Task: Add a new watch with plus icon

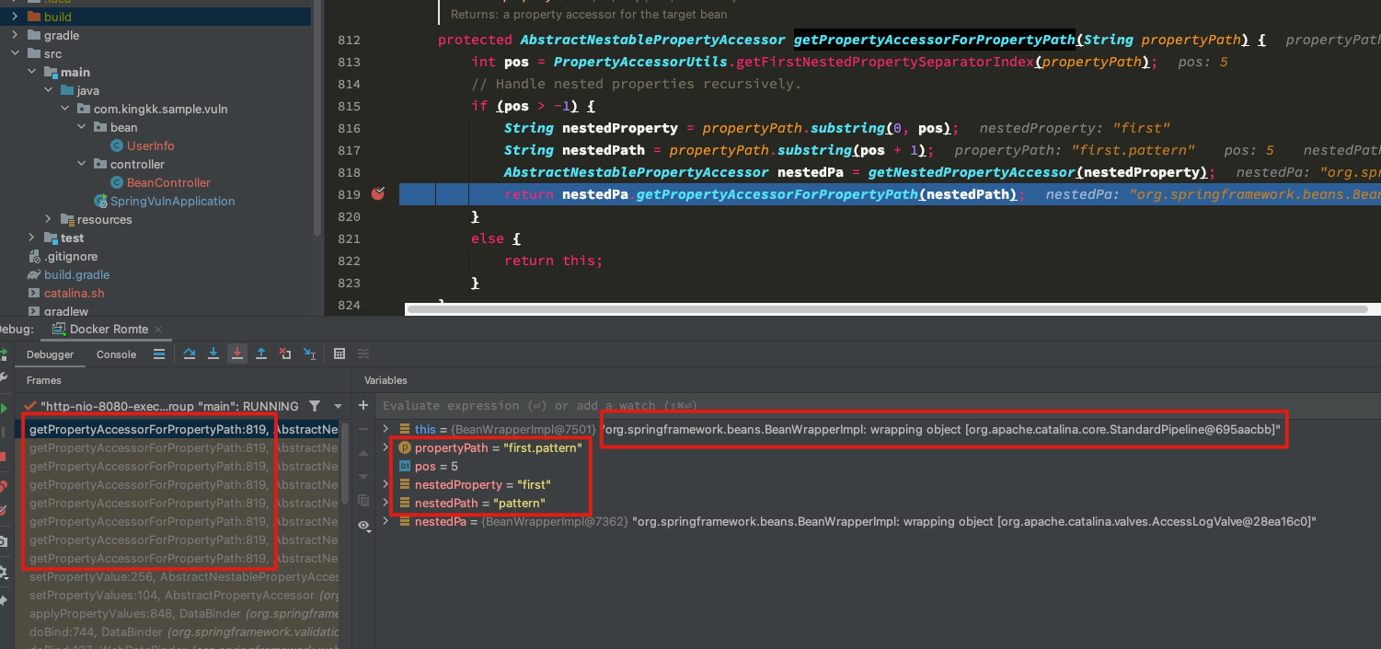Action: pos(363,405)
